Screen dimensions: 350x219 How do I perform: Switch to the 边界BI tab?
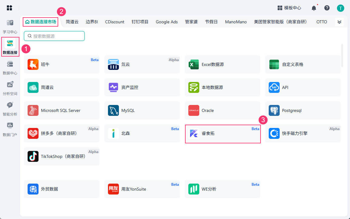92,22
